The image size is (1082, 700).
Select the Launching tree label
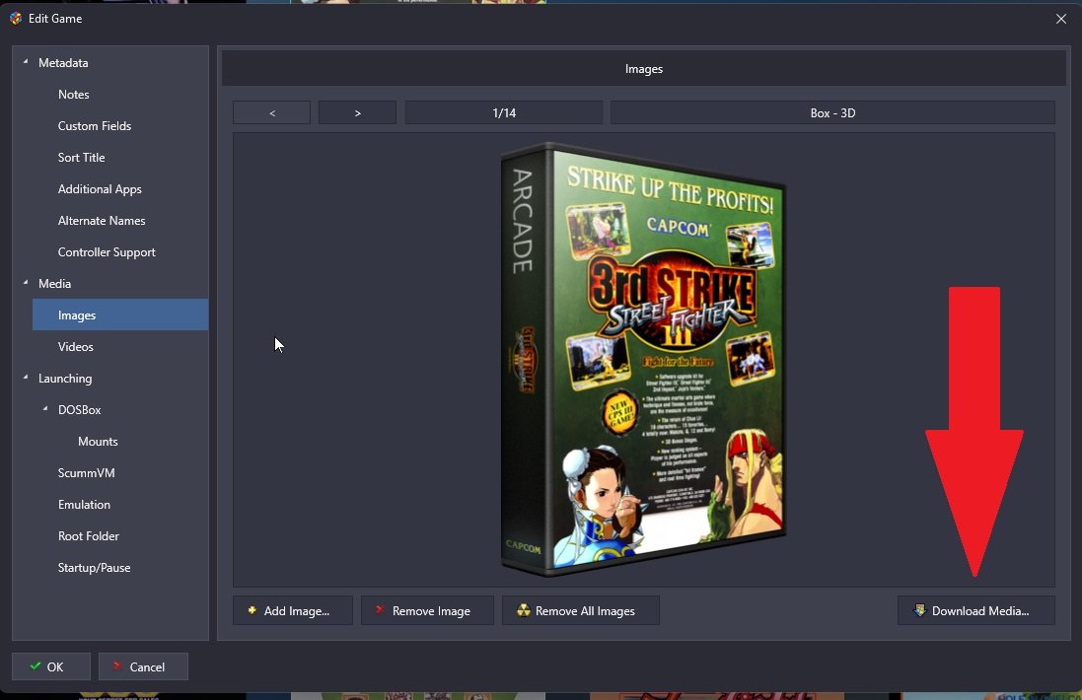tap(65, 378)
